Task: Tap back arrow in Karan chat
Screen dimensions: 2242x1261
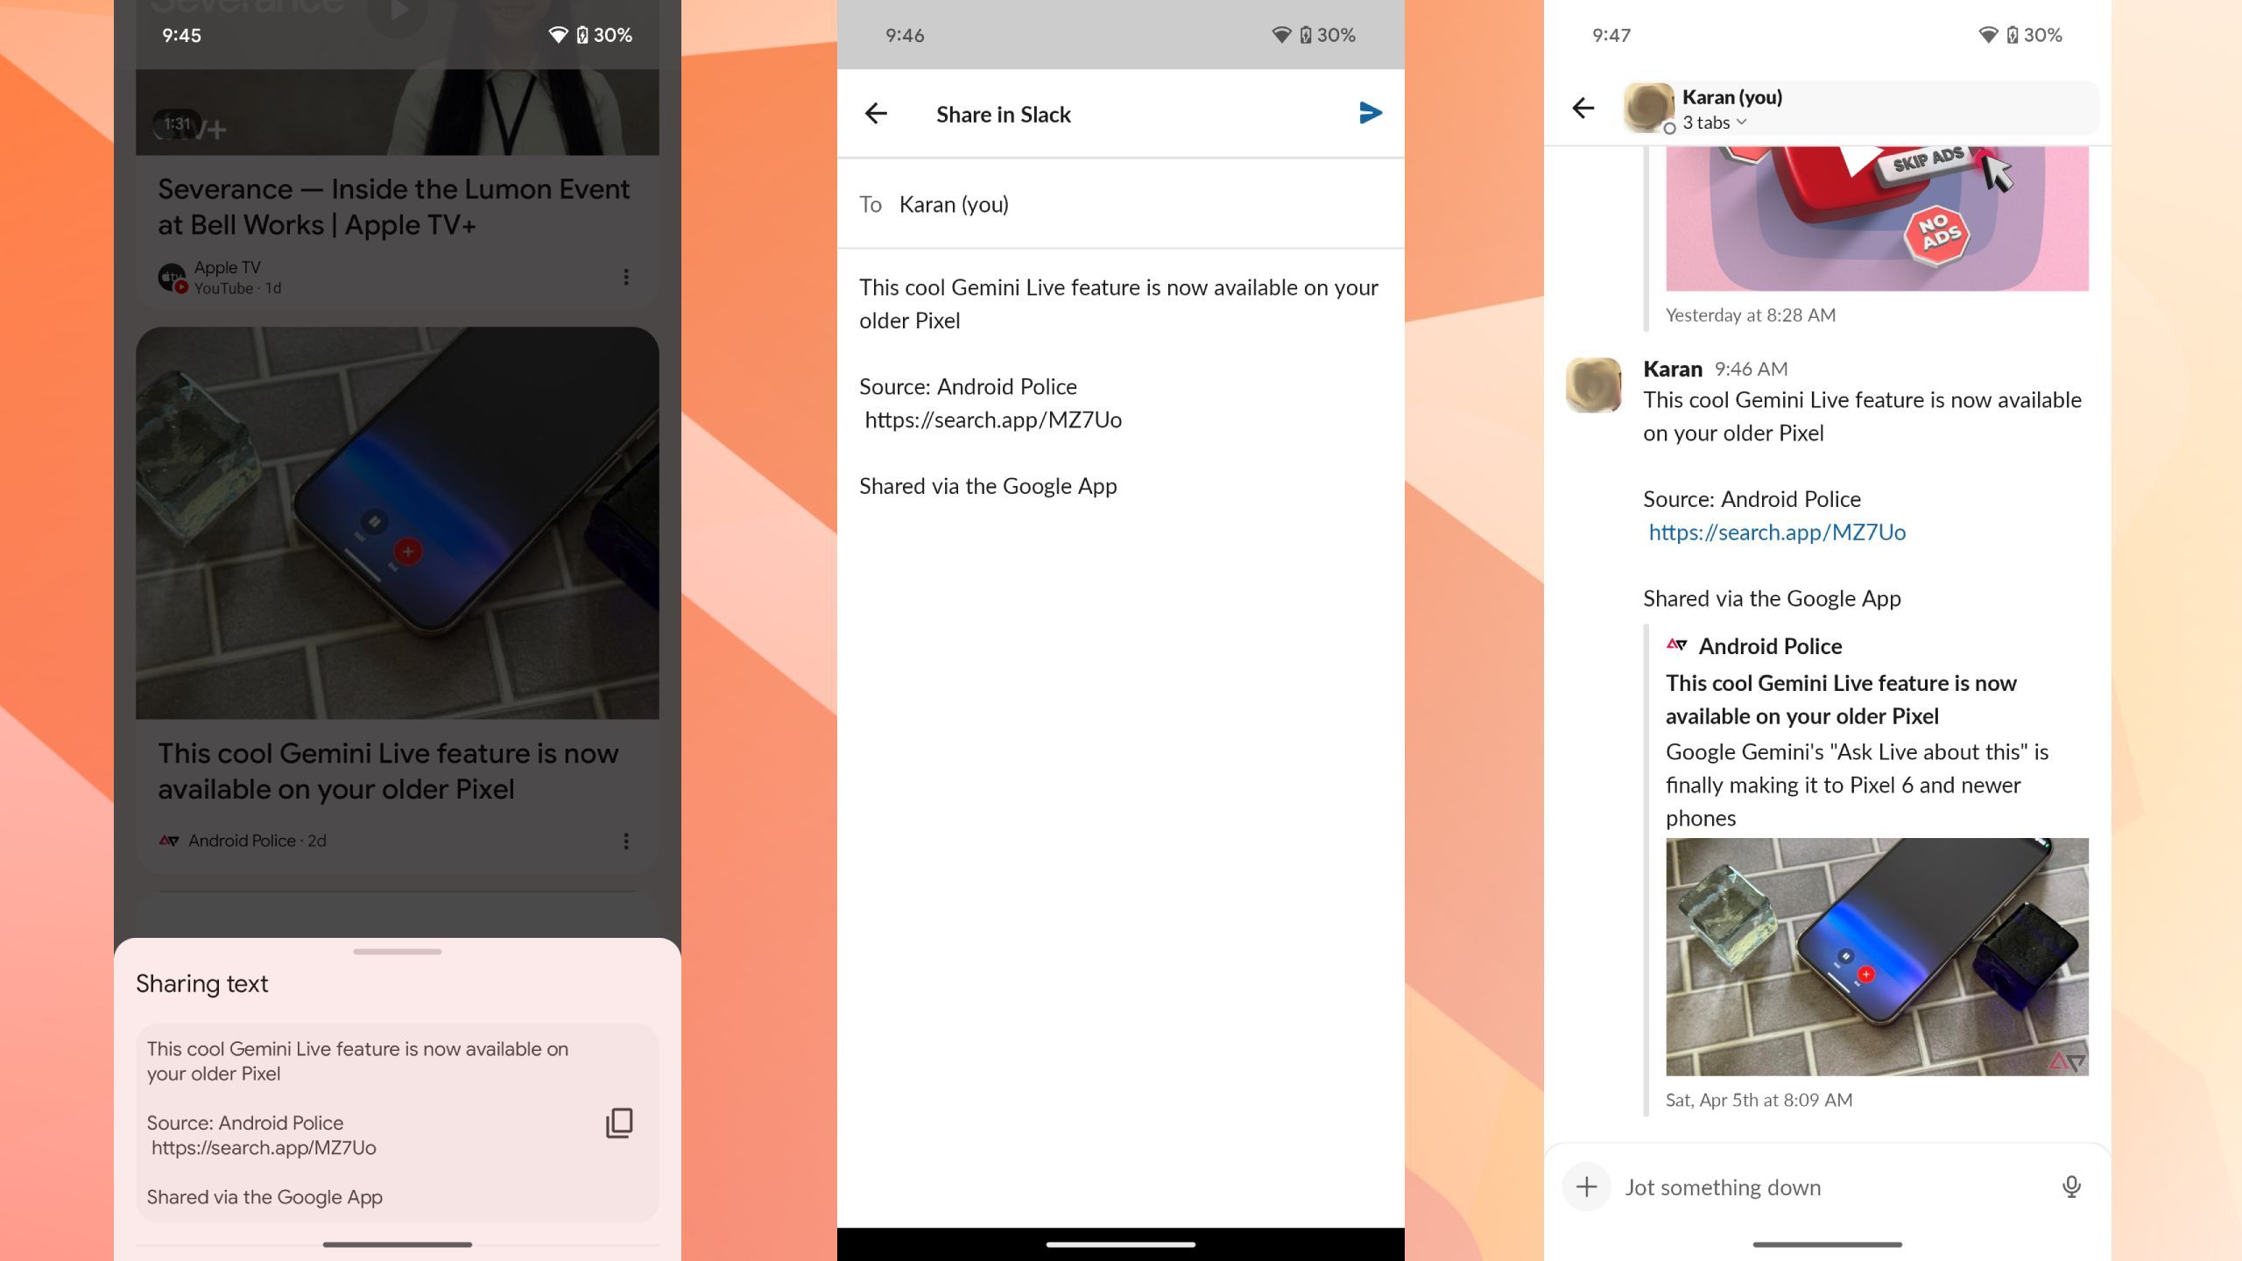Action: pyautogui.click(x=1583, y=109)
